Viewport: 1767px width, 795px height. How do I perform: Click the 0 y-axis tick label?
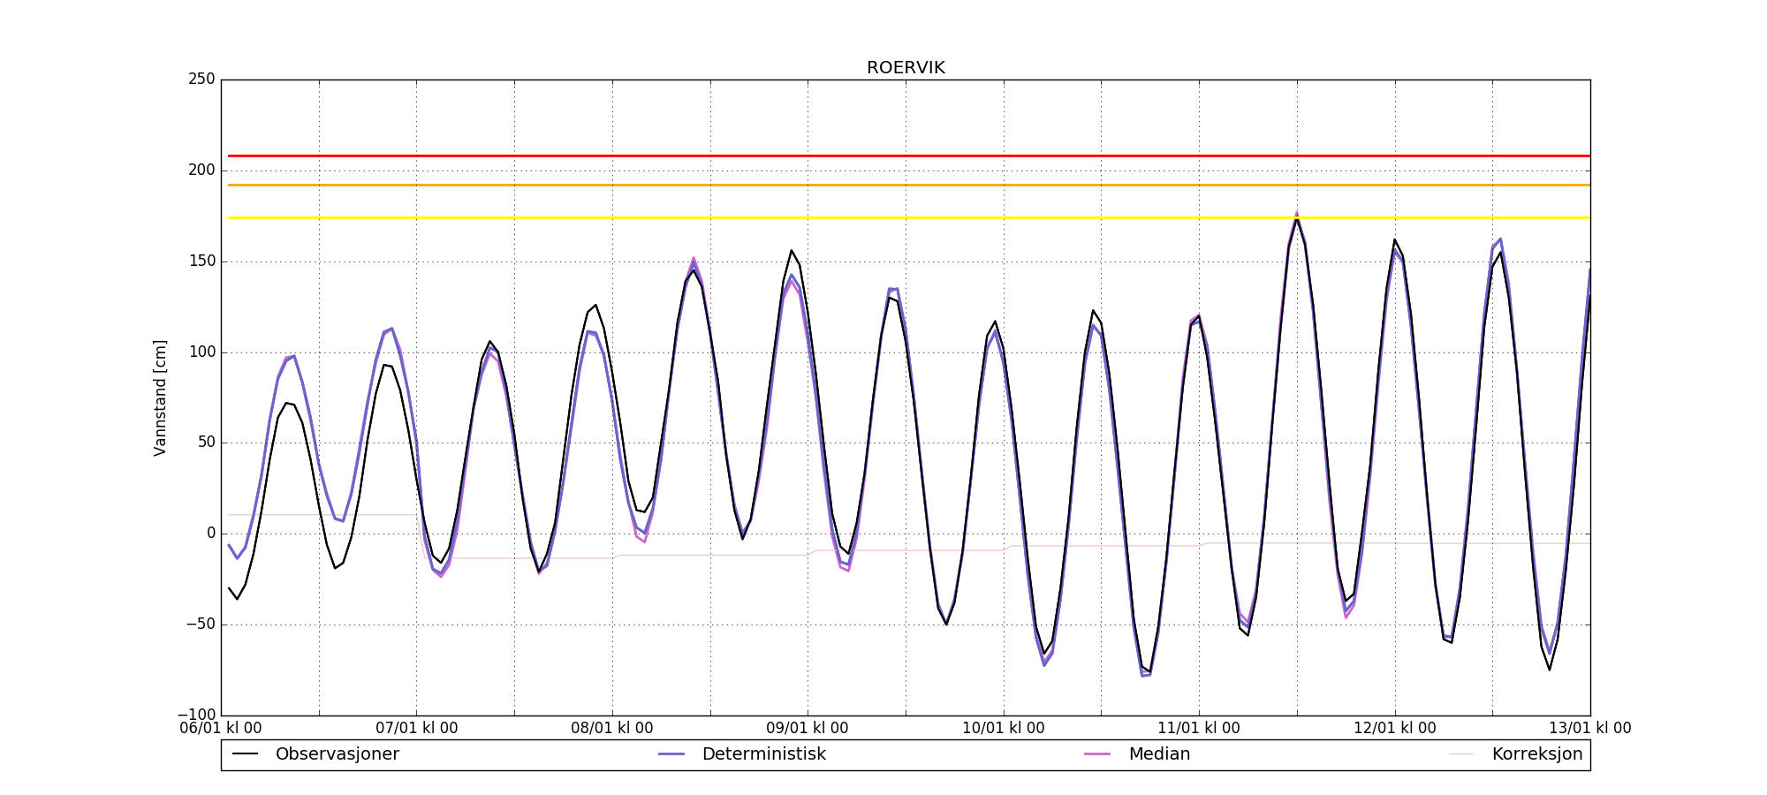pyautogui.click(x=210, y=534)
